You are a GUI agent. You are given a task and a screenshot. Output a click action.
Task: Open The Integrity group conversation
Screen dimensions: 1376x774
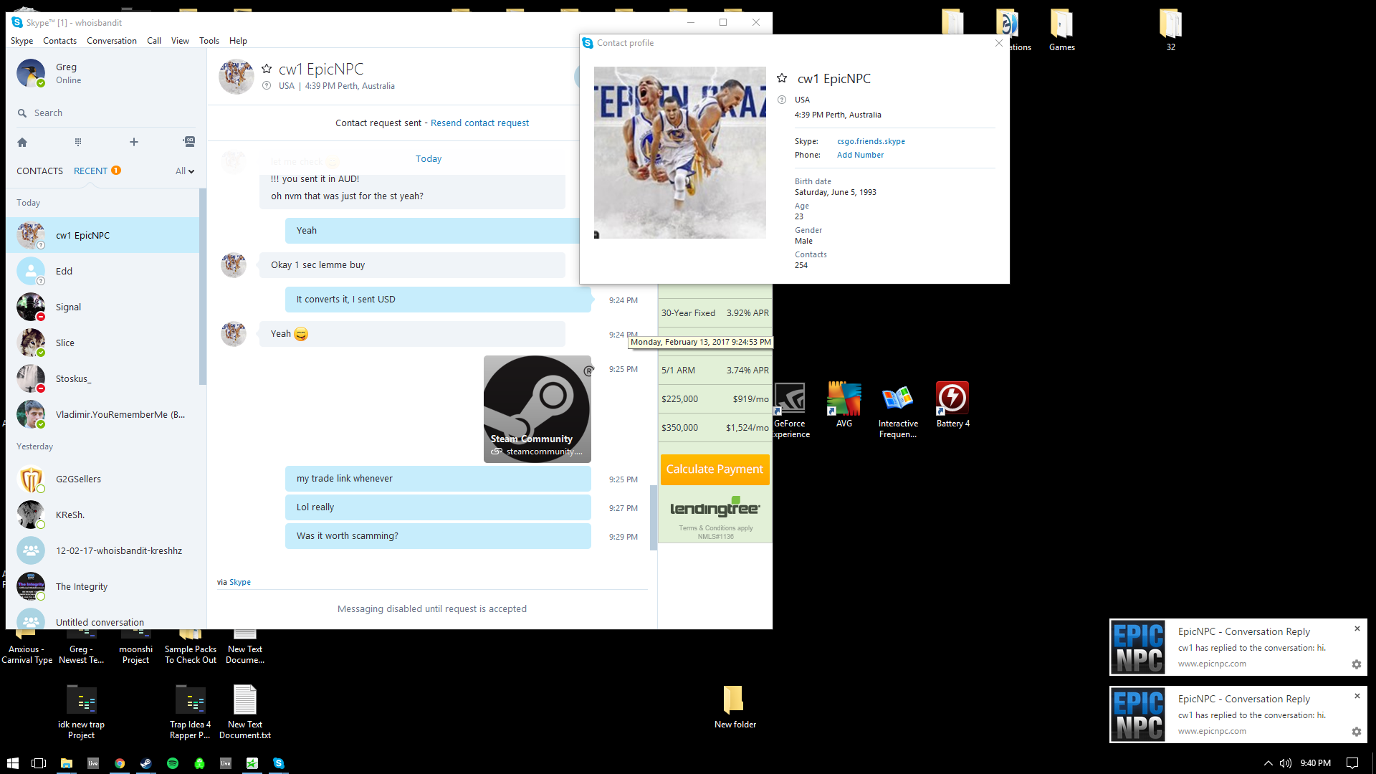point(102,586)
